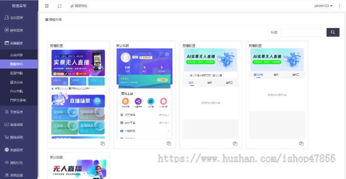This screenshot has height=179, width=346.
Task: Copy the 实景无人直播 template via its copy icon
Action: 103,144
